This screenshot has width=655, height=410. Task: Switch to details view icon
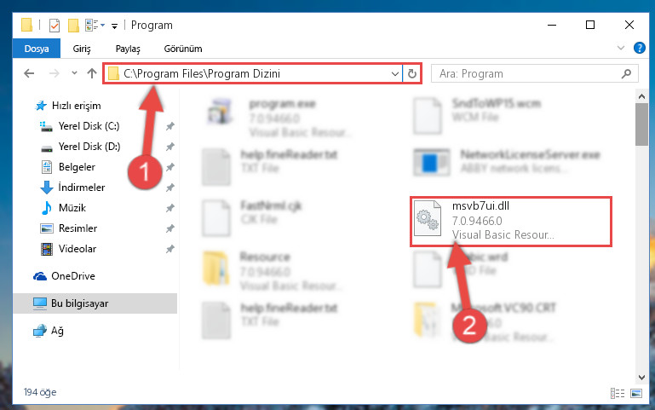(x=618, y=393)
